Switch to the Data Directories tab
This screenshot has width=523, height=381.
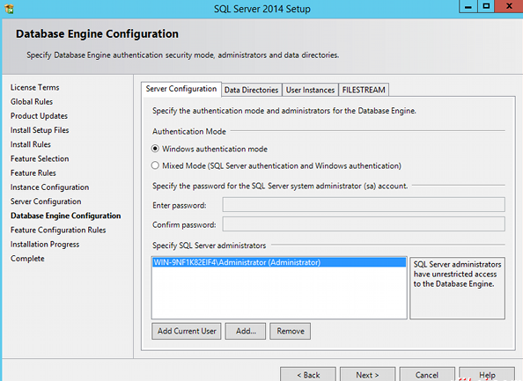pos(251,90)
